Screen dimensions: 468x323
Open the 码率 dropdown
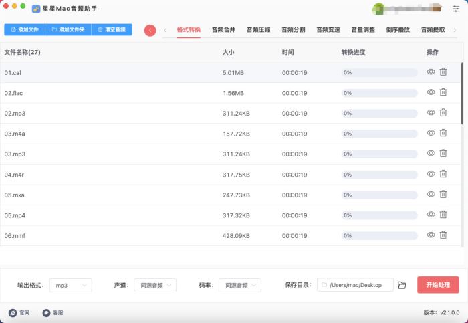pyautogui.click(x=240, y=285)
